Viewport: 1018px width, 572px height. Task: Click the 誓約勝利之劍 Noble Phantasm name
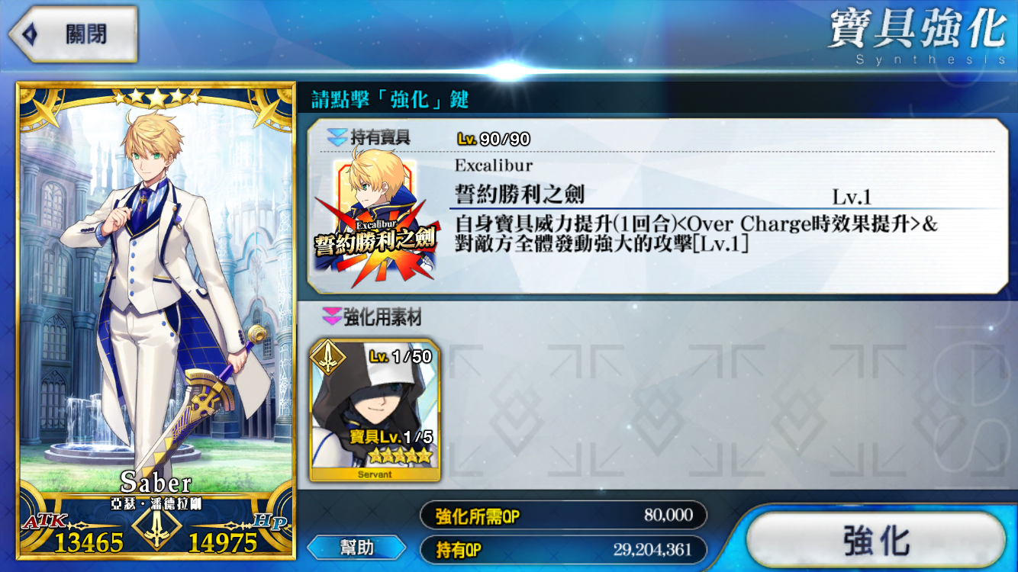click(520, 194)
